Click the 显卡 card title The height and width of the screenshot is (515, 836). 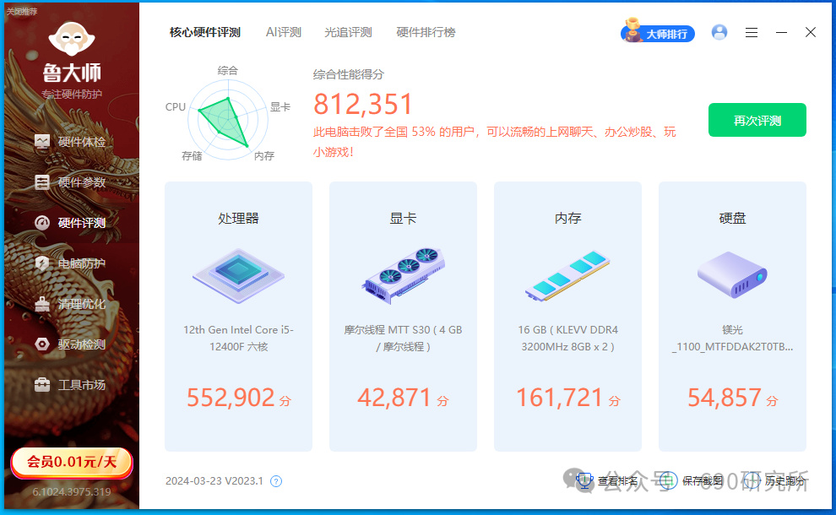pyautogui.click(x=403, y=218)
